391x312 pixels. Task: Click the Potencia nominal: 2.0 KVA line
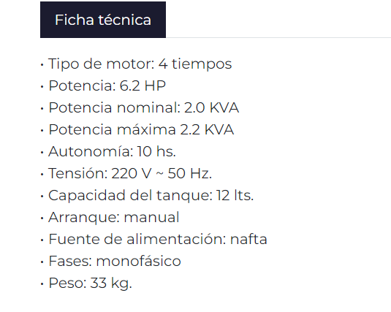tap(144, 107)
